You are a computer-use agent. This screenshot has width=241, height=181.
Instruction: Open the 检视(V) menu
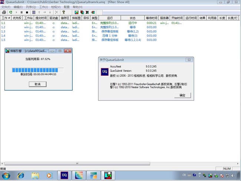click(x=56, y=7)
